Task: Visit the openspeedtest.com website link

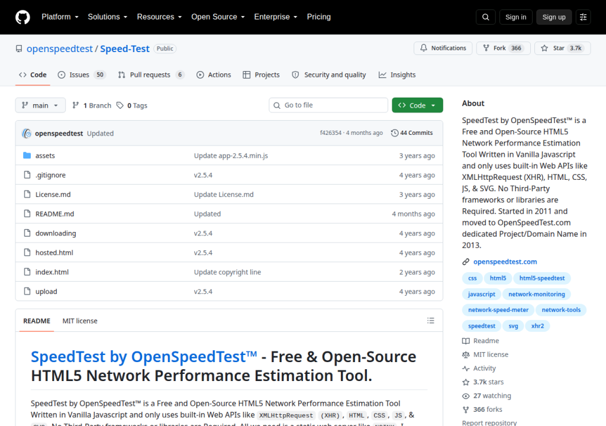Action: point(505,262)
